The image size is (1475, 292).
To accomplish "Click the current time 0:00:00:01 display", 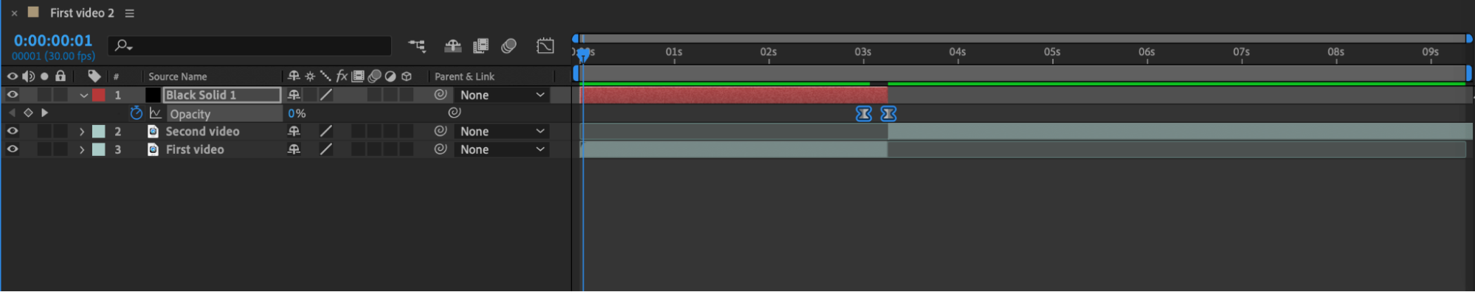I will point(52,41).
